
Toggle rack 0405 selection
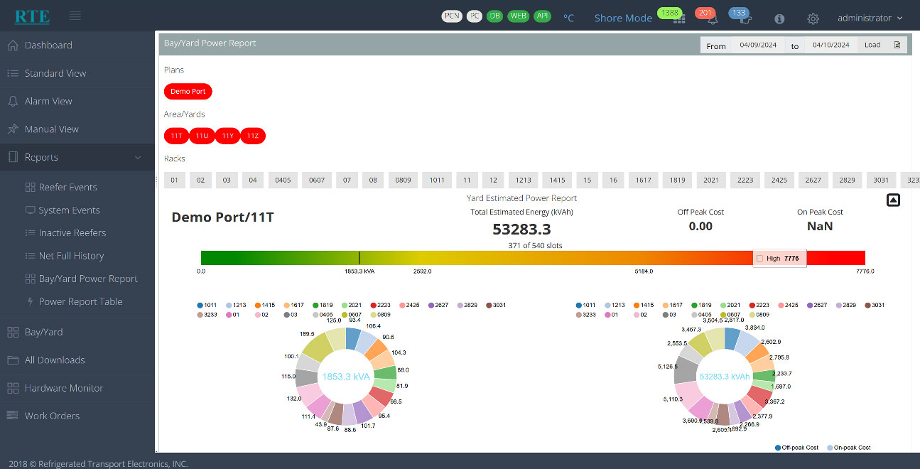(x=282, y=180)
